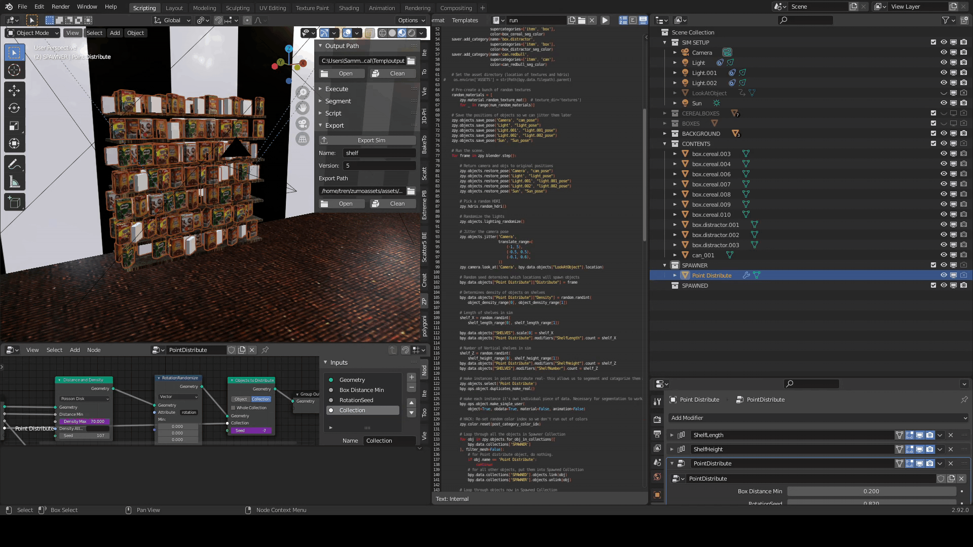
Task: Uncheck SIM SETUP collection exclude checkbox
Action: pos(933,43)
